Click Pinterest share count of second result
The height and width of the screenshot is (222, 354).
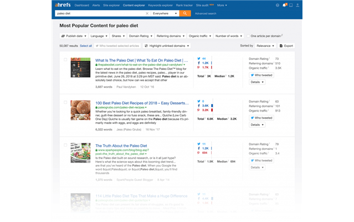205,110
